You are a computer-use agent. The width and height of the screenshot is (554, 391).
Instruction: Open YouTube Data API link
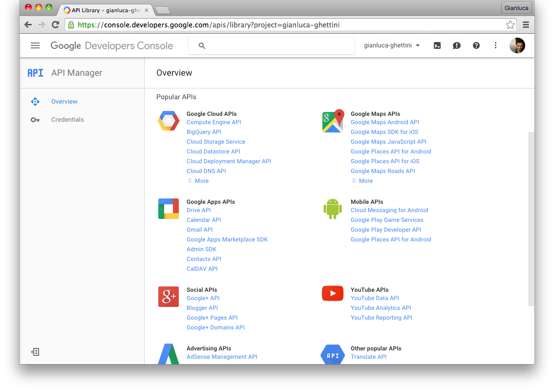click(375, 298)
